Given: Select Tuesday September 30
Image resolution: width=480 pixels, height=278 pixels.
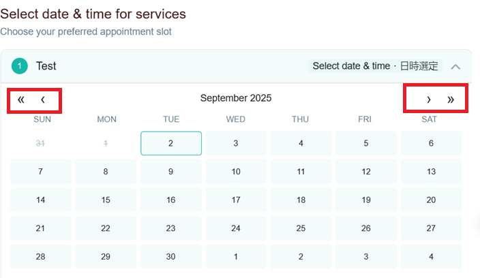Looking at the screenshot, I should coord(171,257).
